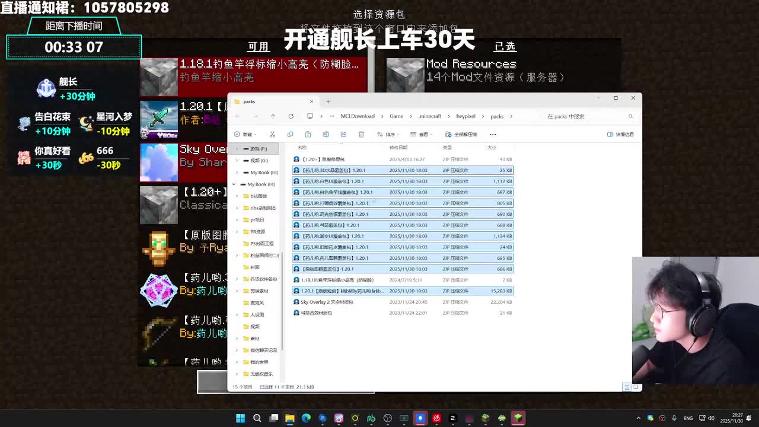759x427 pixels.
Task: Toggle the Details pane (详细信息) button
Action: [x=620, y=134]
